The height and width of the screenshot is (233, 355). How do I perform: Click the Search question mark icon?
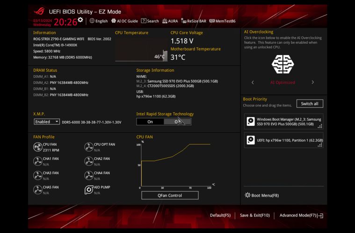[x=144, y=21]
